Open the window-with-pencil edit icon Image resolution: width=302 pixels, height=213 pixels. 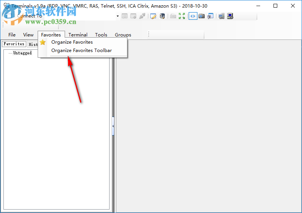click(x=153, y=16)
